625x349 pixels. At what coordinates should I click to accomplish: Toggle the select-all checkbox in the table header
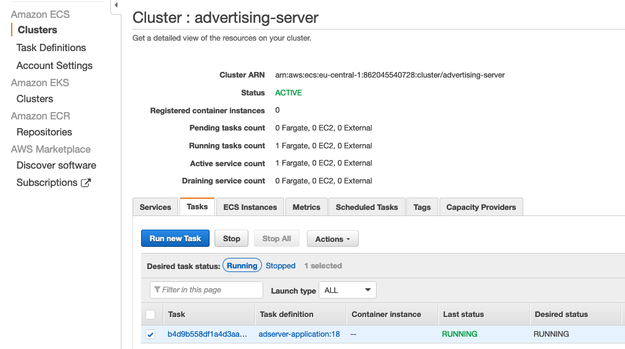(150, 315)
